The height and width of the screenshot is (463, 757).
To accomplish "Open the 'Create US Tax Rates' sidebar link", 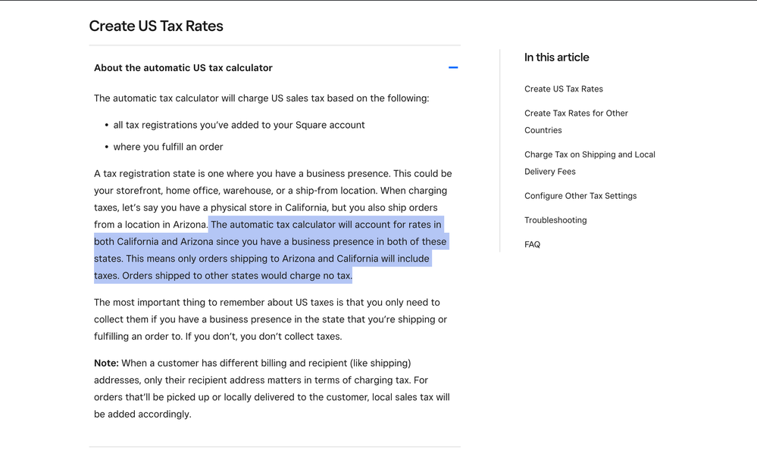I will (564, 89).
